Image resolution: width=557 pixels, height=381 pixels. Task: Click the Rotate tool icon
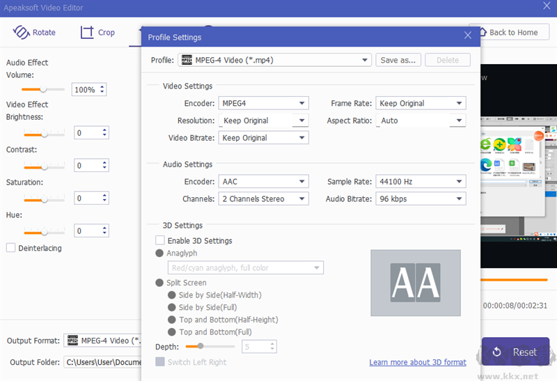tap(22, 32)
